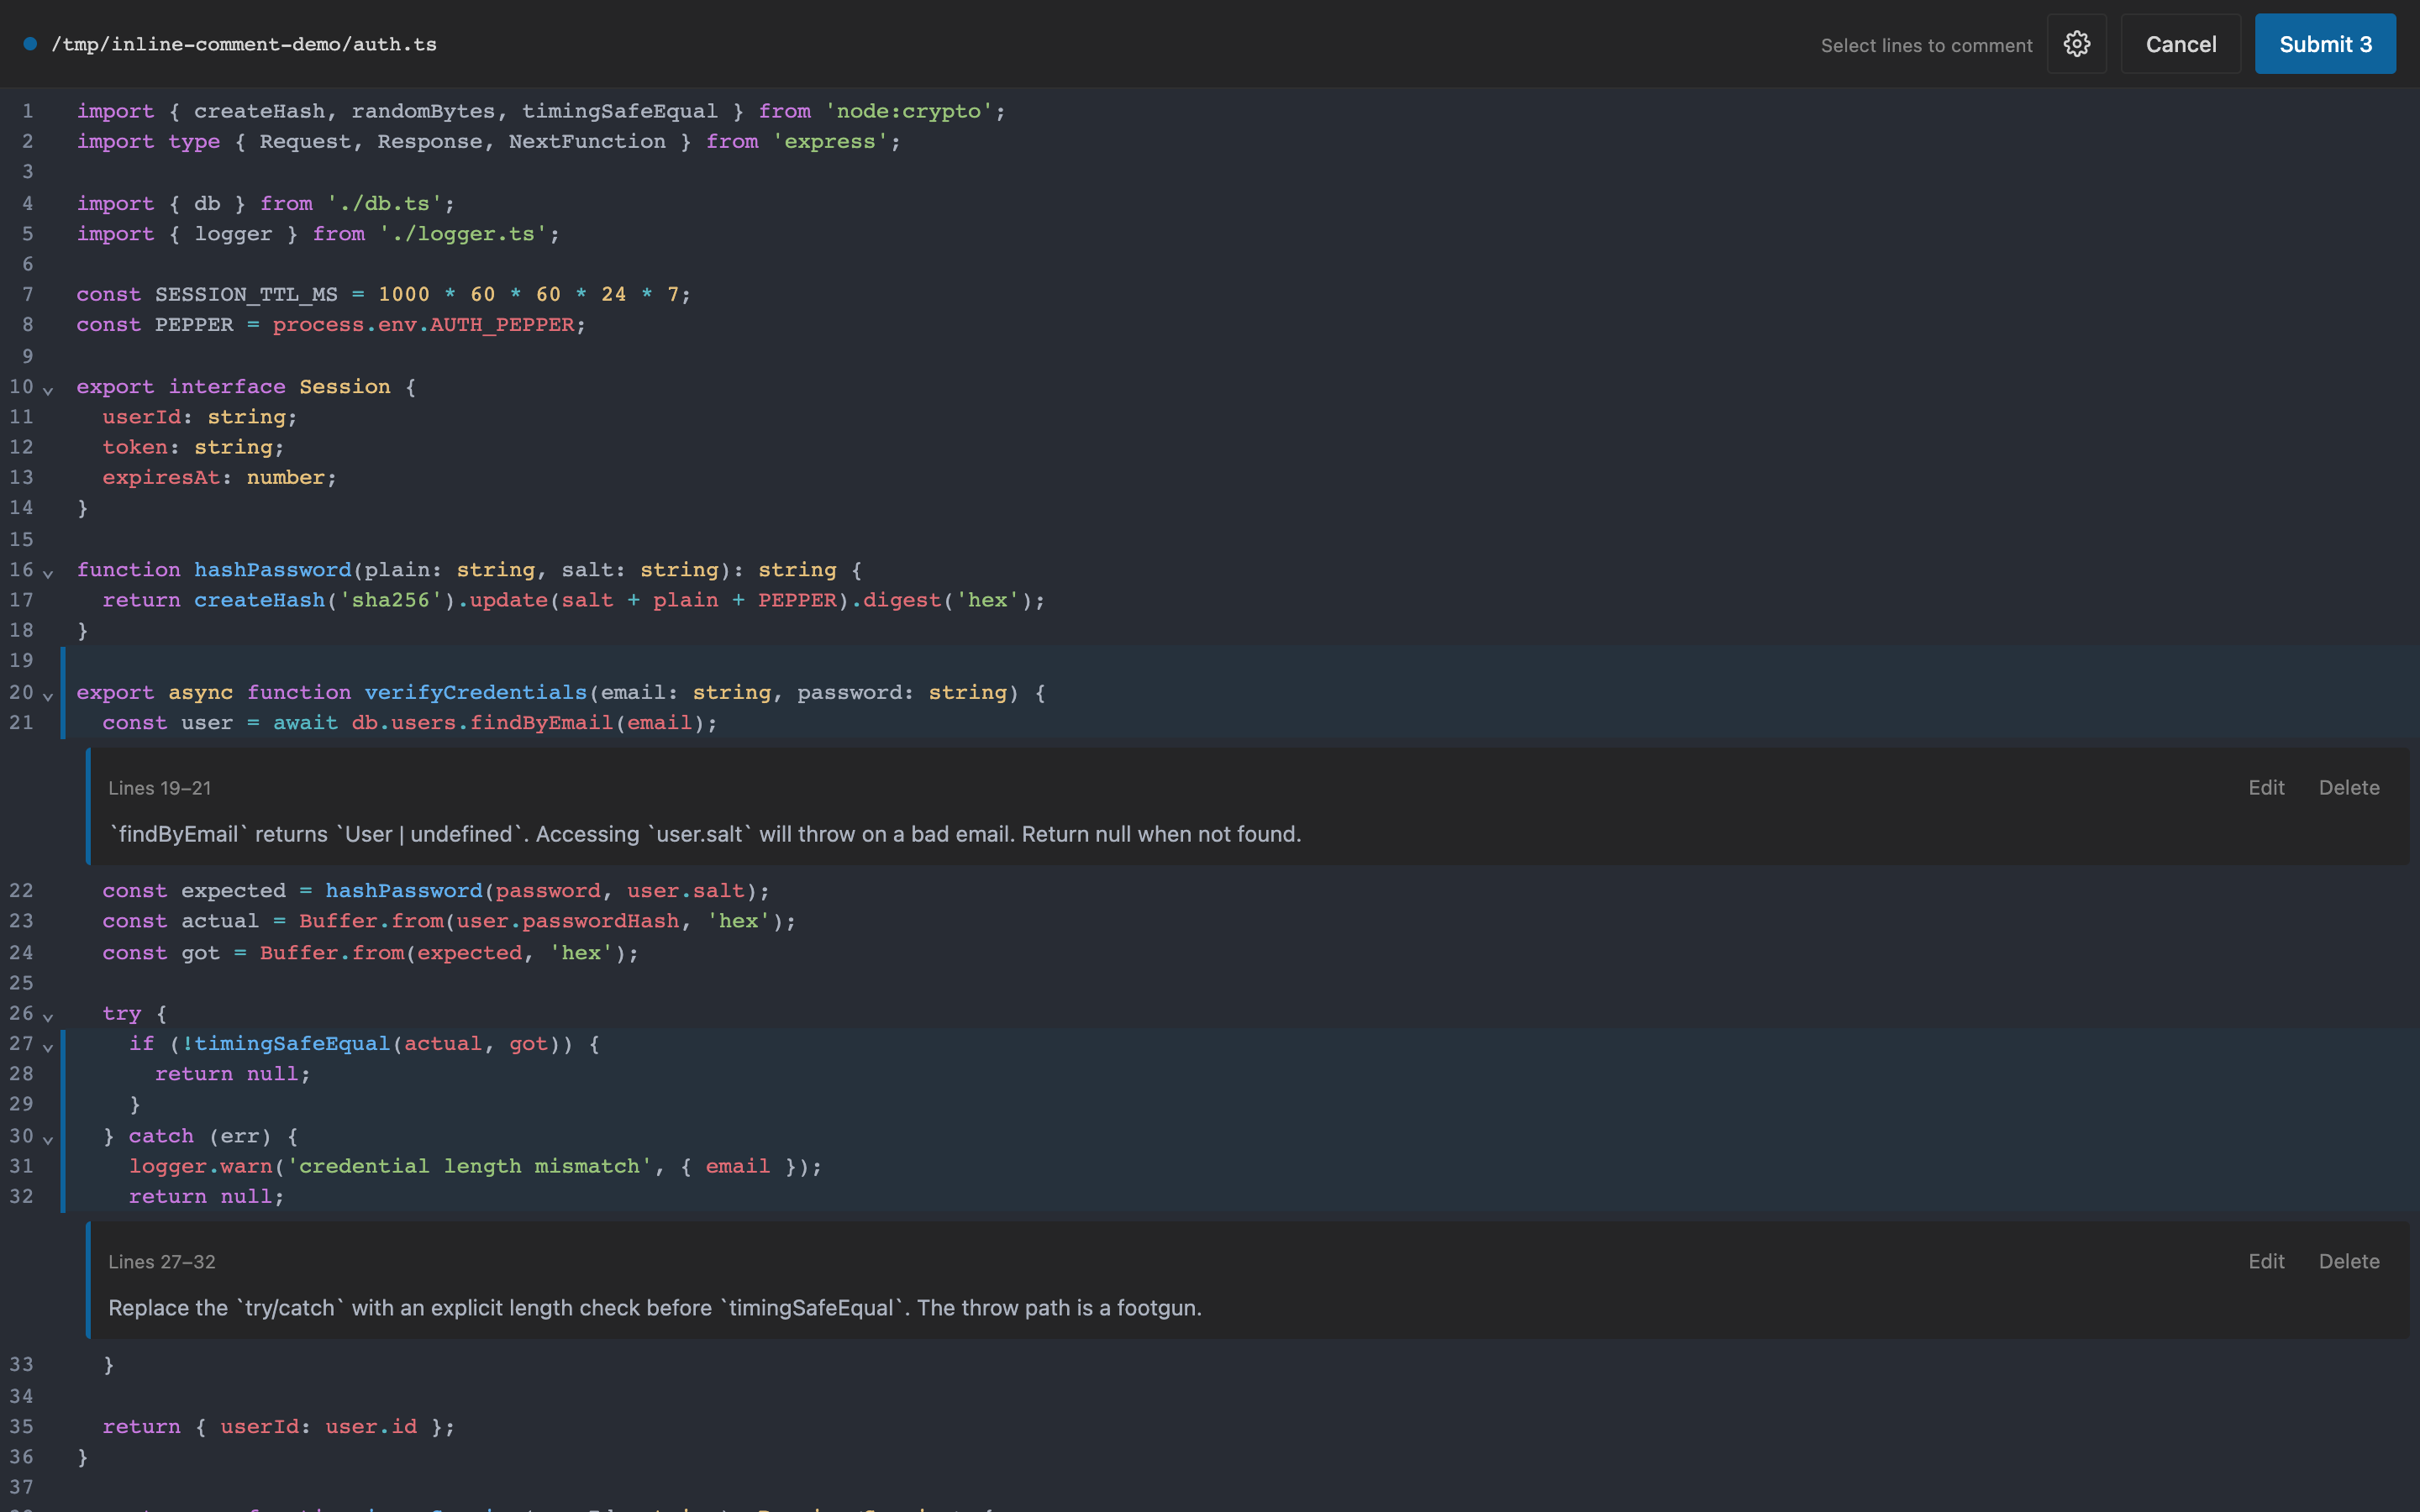Click 'Select lines to comment' hint text
Image resolution: width=2420 pixels, height=1512 pixels.
(x=1926, y=45)
